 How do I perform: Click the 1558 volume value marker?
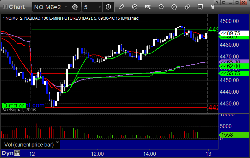click(234, 135)
